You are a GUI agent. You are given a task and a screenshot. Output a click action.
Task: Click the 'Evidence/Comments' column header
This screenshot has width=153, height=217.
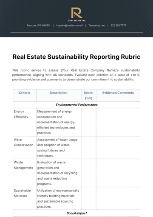118,95
